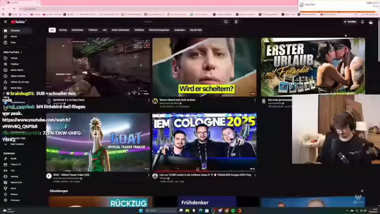Select the Kürzlich hochgeladen filter chip
The height and width of the screenshot is (214, 380).
click(159, 30)
